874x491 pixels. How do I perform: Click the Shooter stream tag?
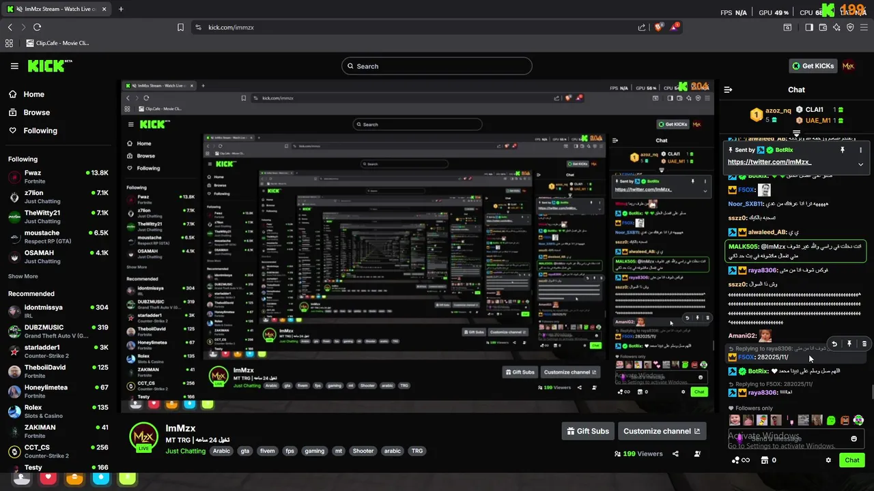[x=363, y=451]
